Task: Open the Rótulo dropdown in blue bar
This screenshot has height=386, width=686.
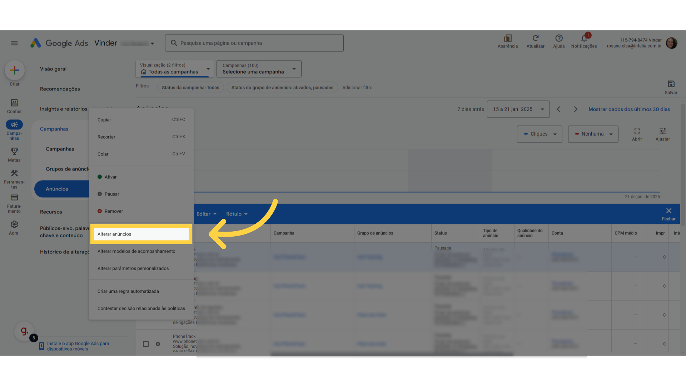Action: 237,214
